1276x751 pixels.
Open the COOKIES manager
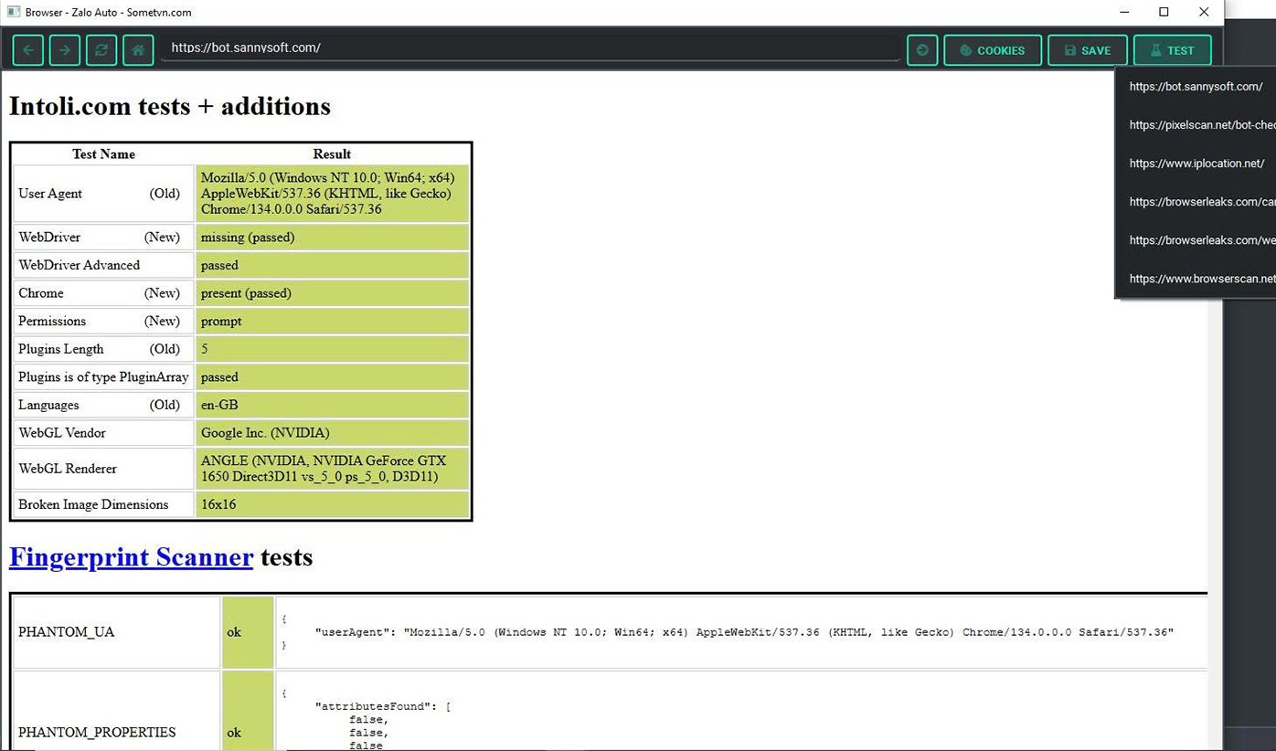(x=993, y=50)
